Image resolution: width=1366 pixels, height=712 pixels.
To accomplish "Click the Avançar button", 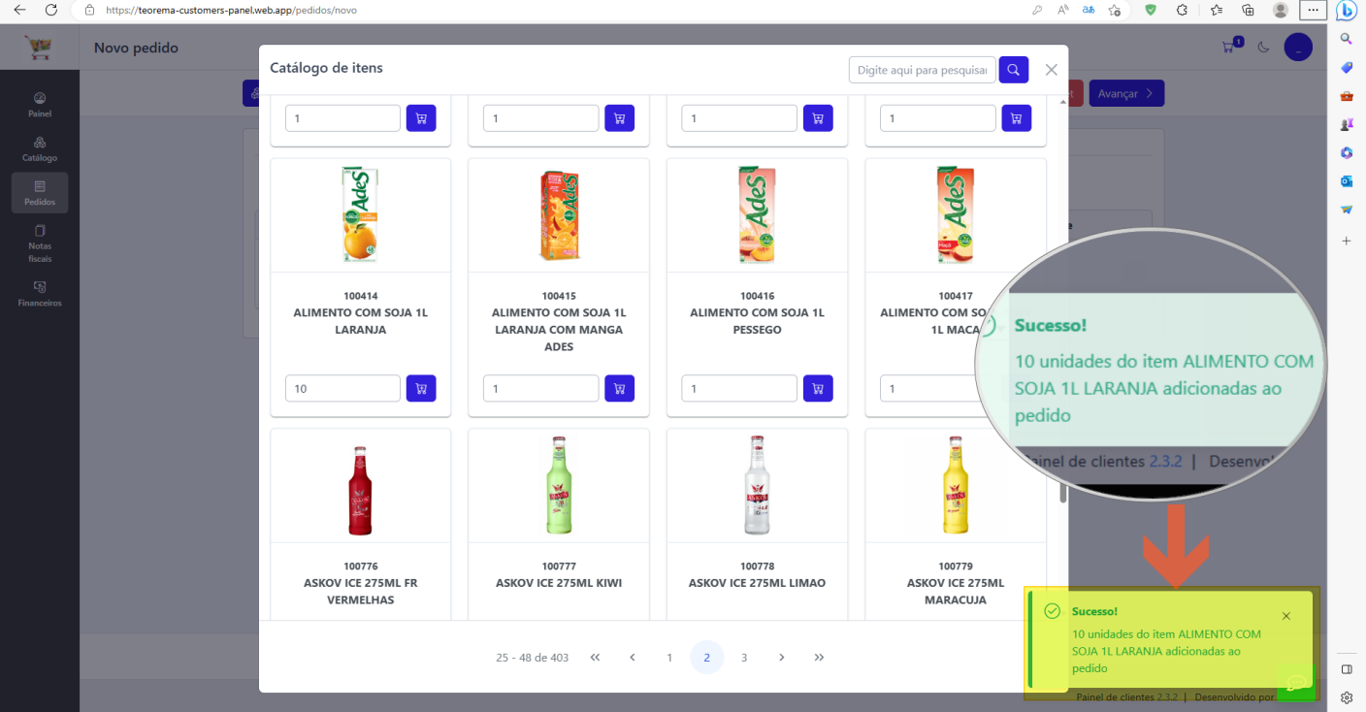I will [x=1126, y=93].
